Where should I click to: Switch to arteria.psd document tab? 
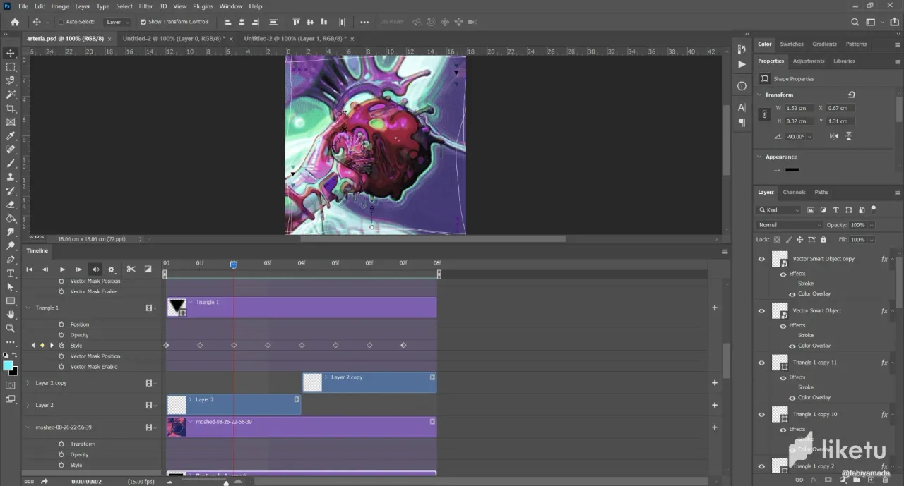(64, 39)
